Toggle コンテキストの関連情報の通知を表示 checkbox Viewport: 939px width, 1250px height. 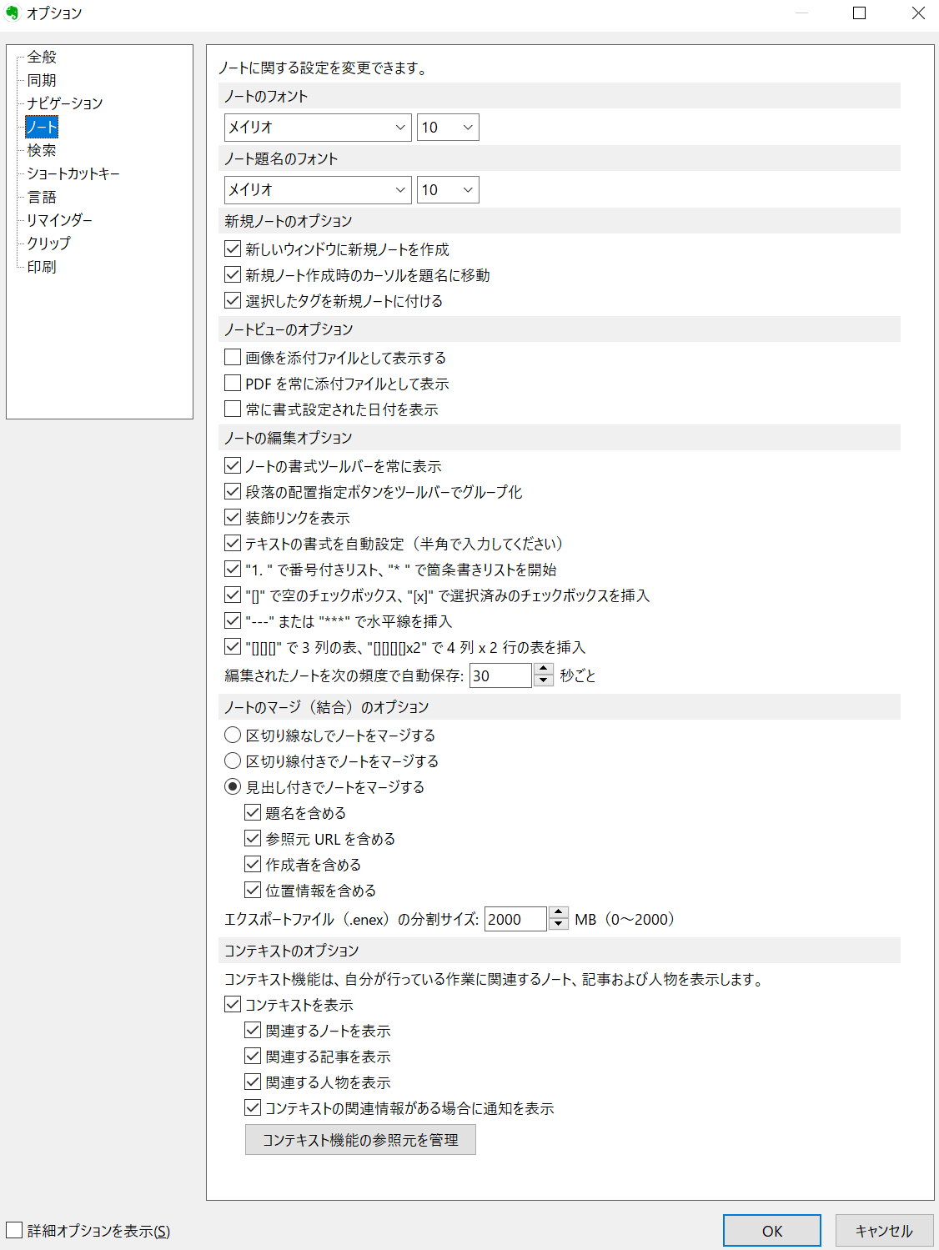[253, 1107]
